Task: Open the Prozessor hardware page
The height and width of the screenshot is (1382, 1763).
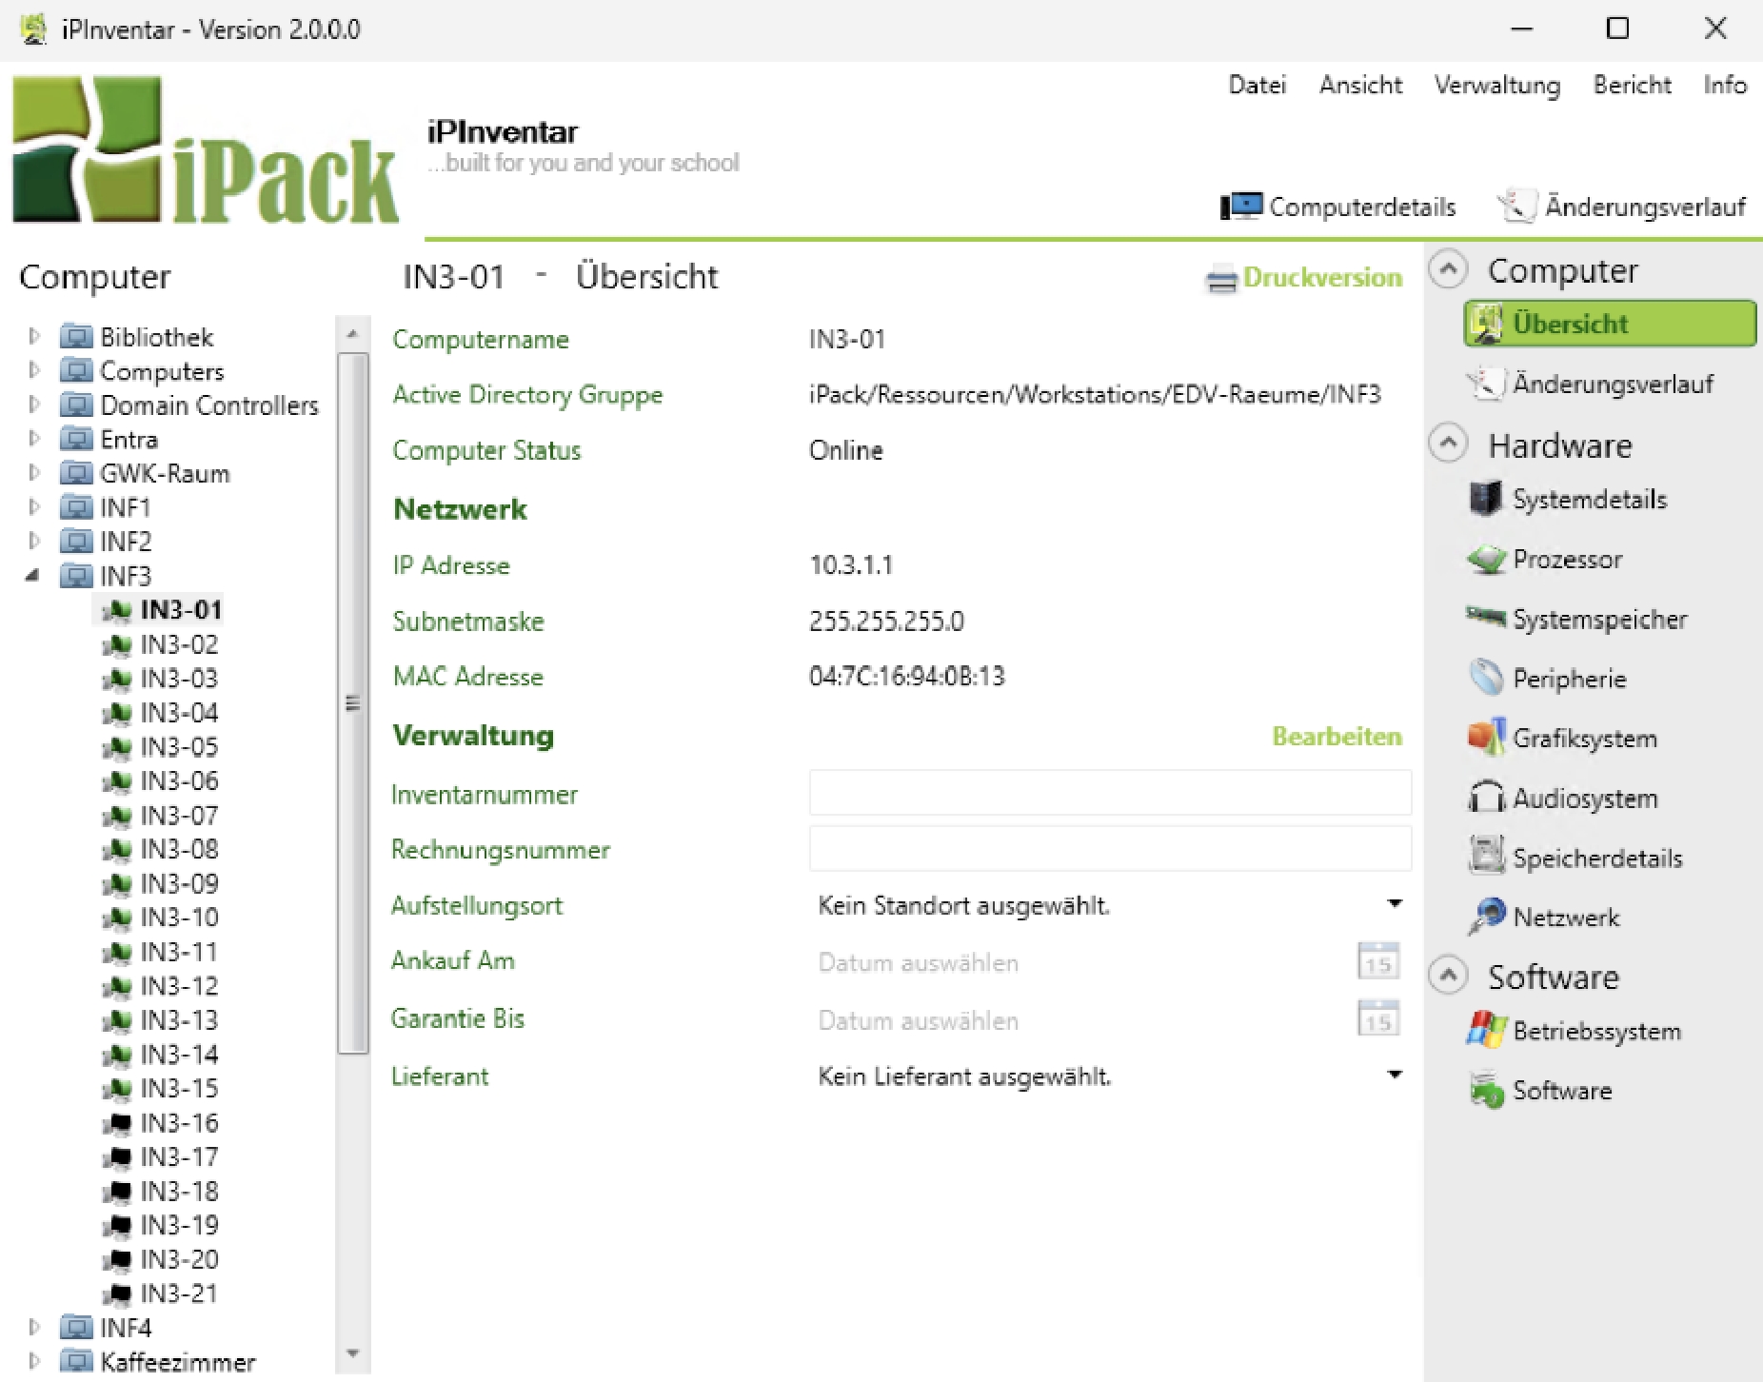Action: (1566, 560)
